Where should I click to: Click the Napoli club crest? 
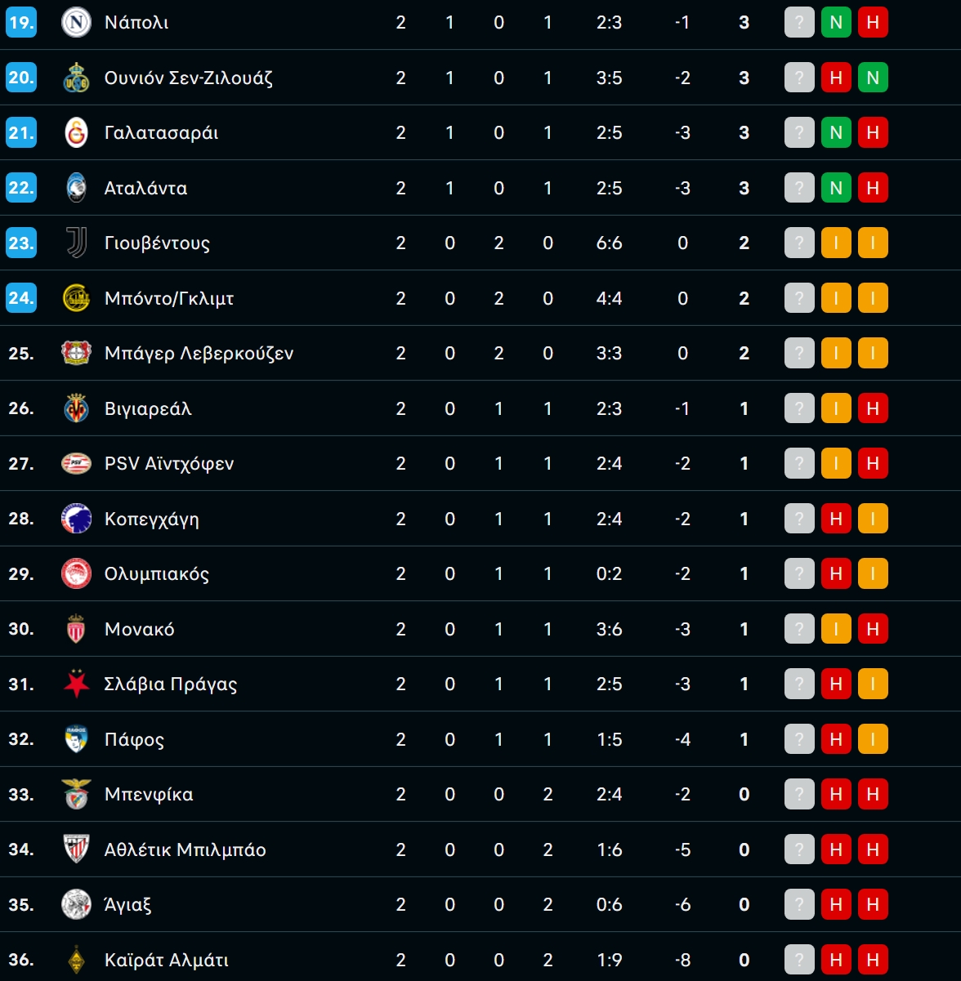76,22
